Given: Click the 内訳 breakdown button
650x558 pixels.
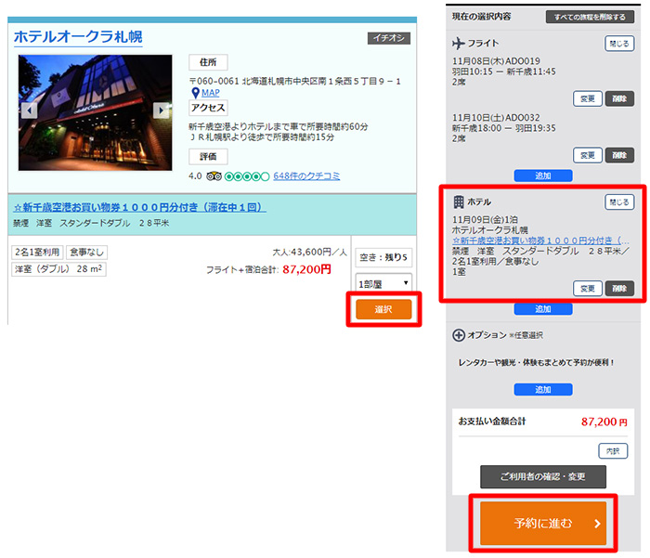Looking at the screenshot, I should 613,451.
